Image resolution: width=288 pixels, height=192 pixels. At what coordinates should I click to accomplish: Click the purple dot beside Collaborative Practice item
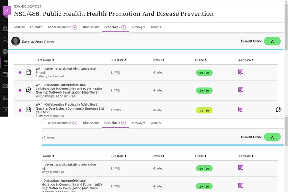(x=20, y=110)
